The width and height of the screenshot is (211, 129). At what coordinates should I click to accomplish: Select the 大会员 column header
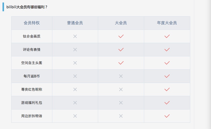tap(121, 23)
